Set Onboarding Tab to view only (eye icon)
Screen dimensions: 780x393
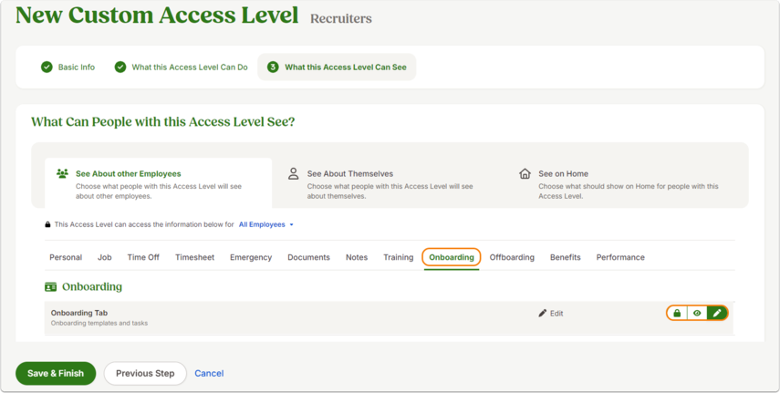coord(697,313)
